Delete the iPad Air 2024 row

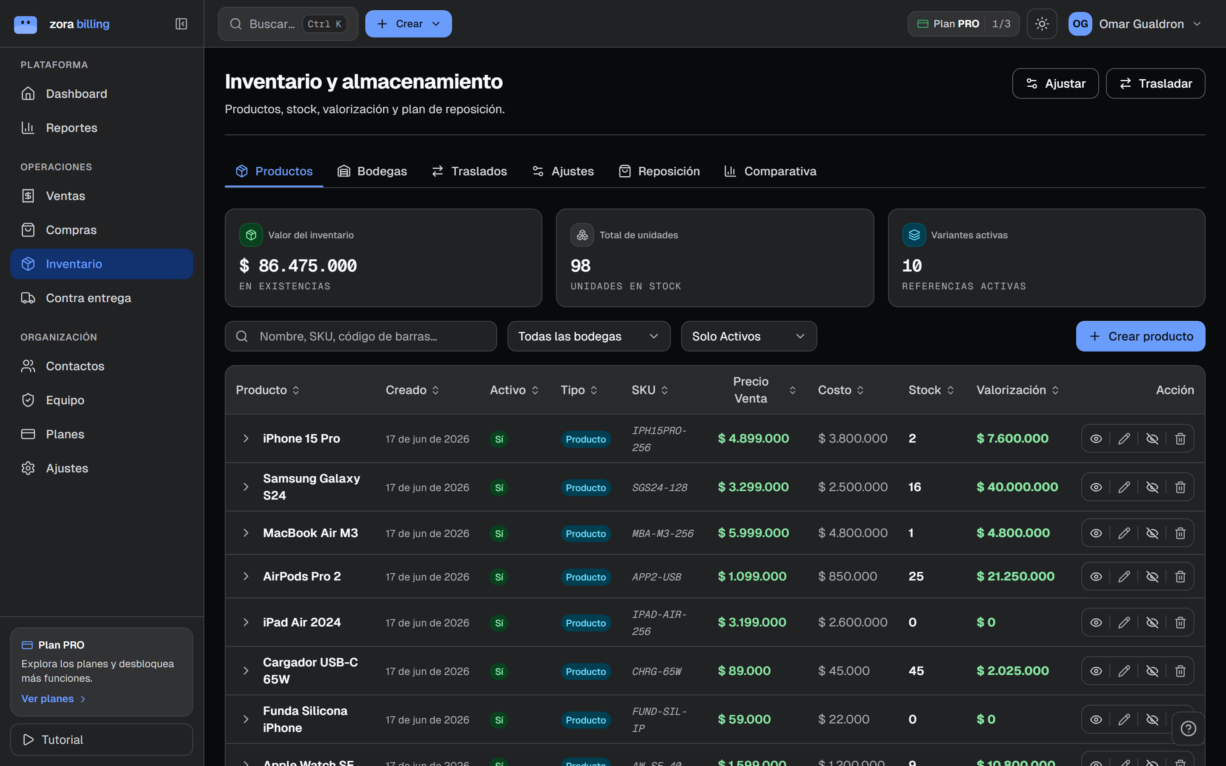tap(1180, 623)
